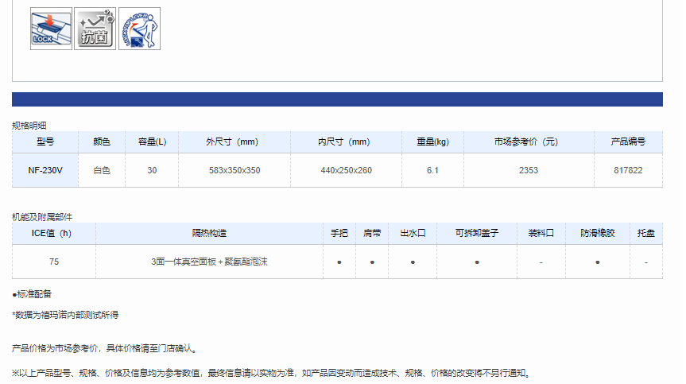Click the outer size 583x350x350

coord(234,170)
